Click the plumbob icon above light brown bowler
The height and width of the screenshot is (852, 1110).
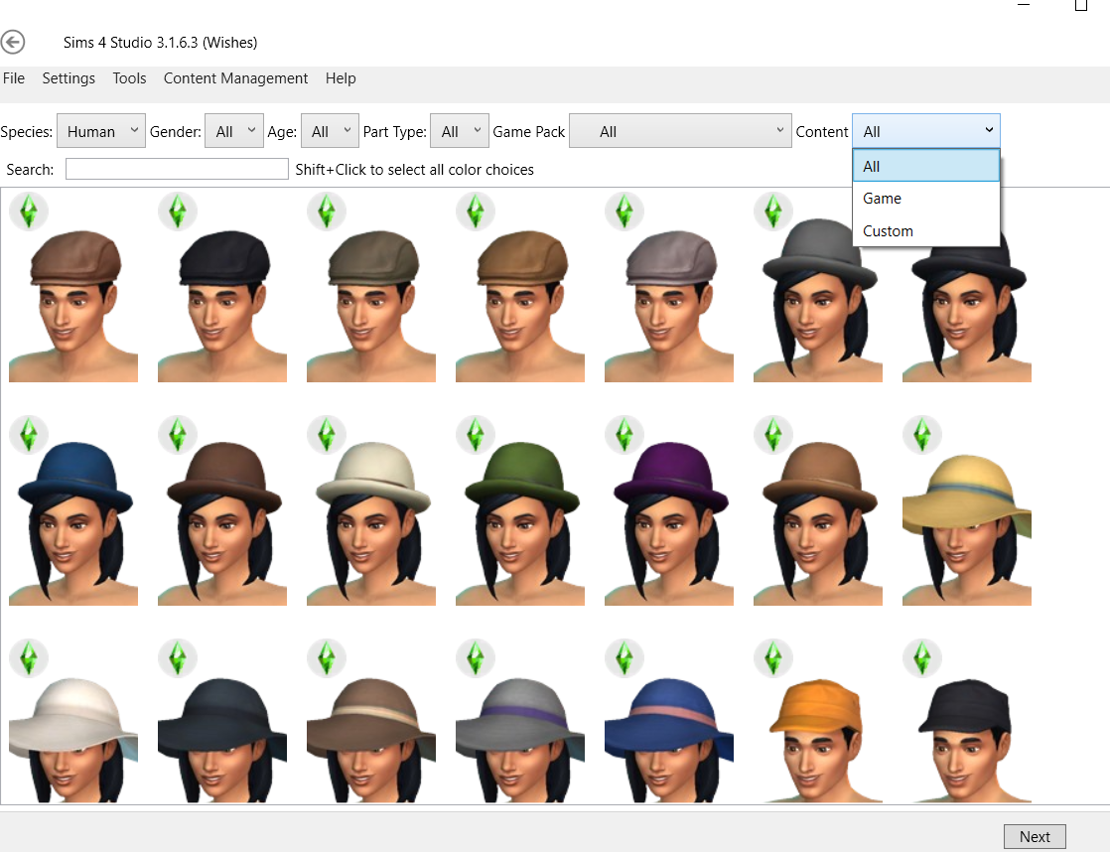(x=773, y=434)
